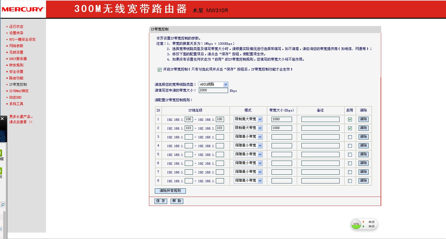Enable the 启用 checkbox for rule 8
This screenshot has height=239, width=446.
pyautogui.click(x=350, y=181)
